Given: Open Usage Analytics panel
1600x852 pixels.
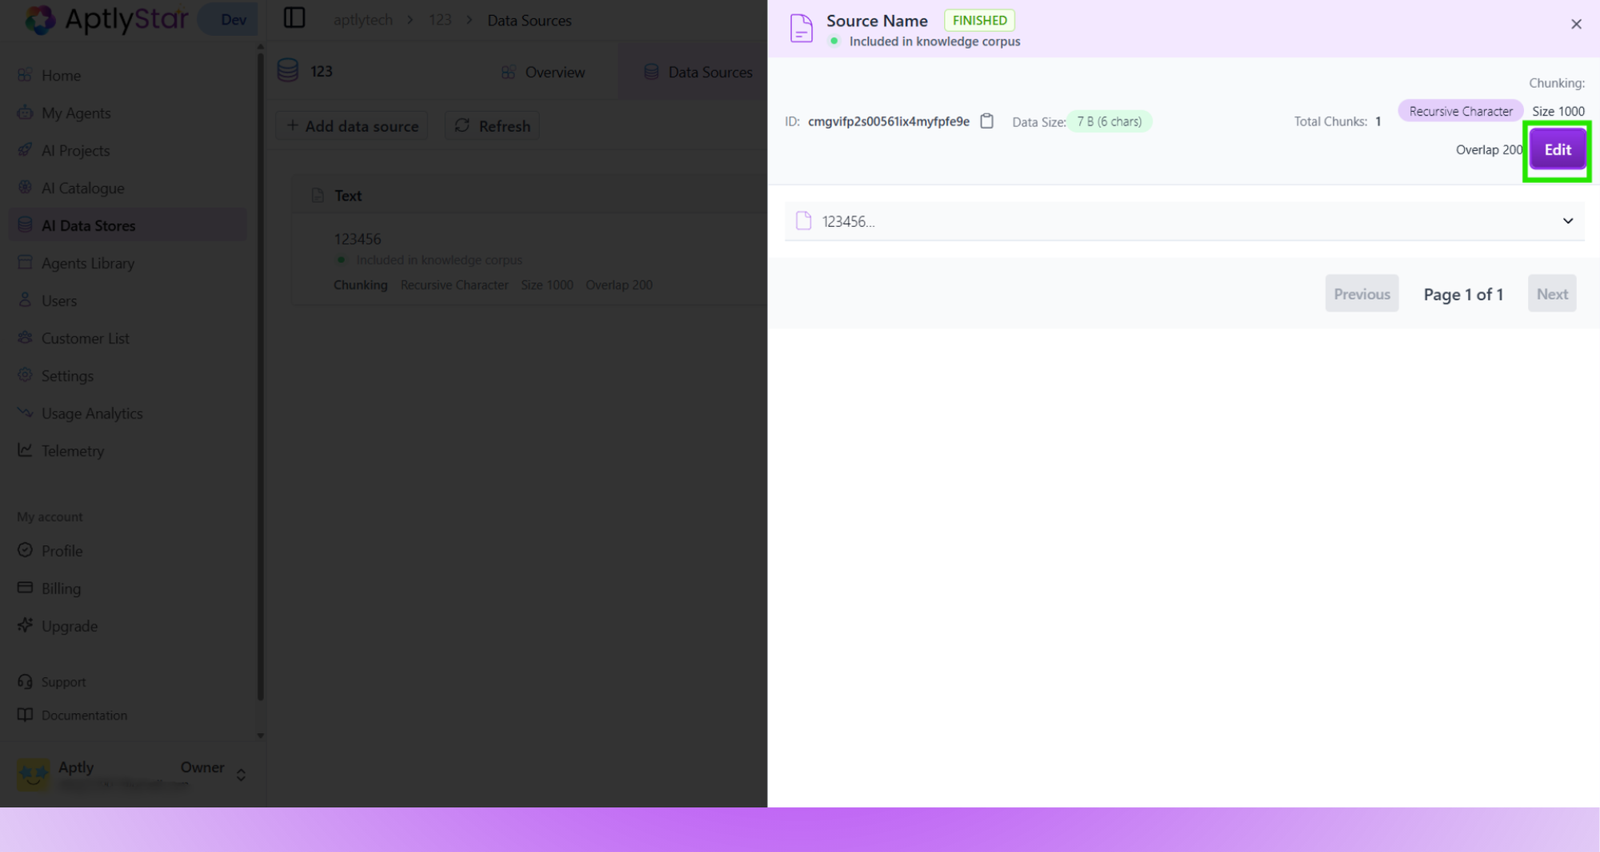Looking at the screenshot, I should (x=25, y=412).
